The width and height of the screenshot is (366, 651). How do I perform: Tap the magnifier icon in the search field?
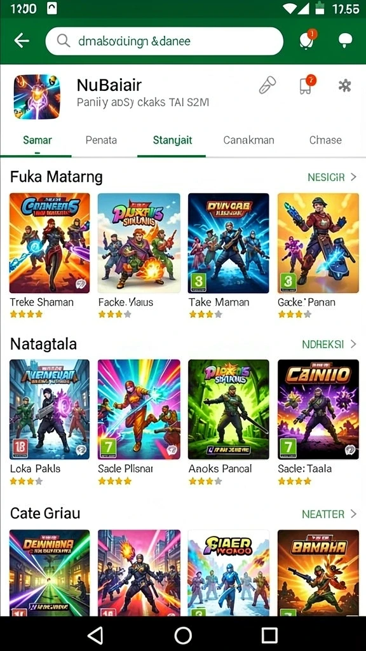coord(64,41)
